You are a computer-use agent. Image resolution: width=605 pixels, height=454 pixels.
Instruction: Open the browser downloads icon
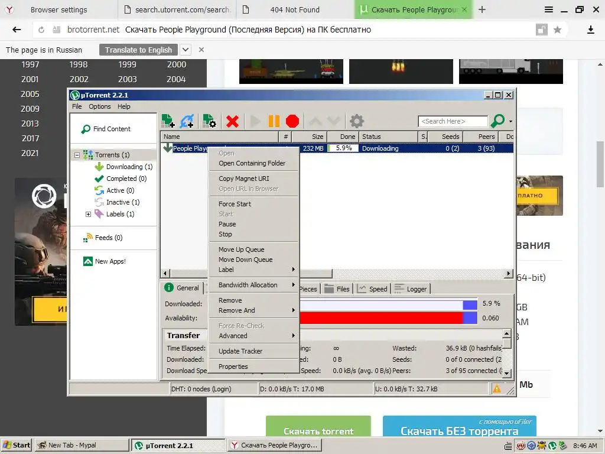point(590,30)
